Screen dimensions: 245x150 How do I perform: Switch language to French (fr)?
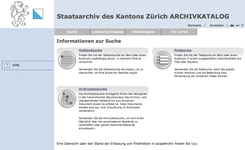[242, 25]
